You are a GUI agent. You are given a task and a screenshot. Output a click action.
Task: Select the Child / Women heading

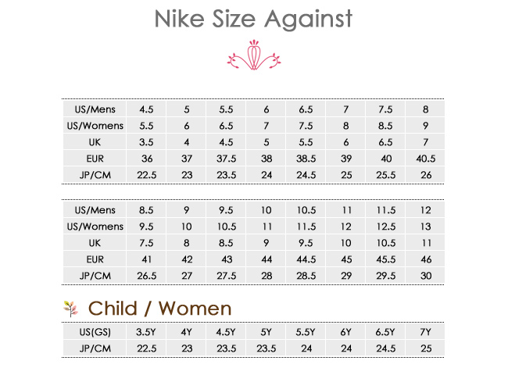click(x=160, y=309)
